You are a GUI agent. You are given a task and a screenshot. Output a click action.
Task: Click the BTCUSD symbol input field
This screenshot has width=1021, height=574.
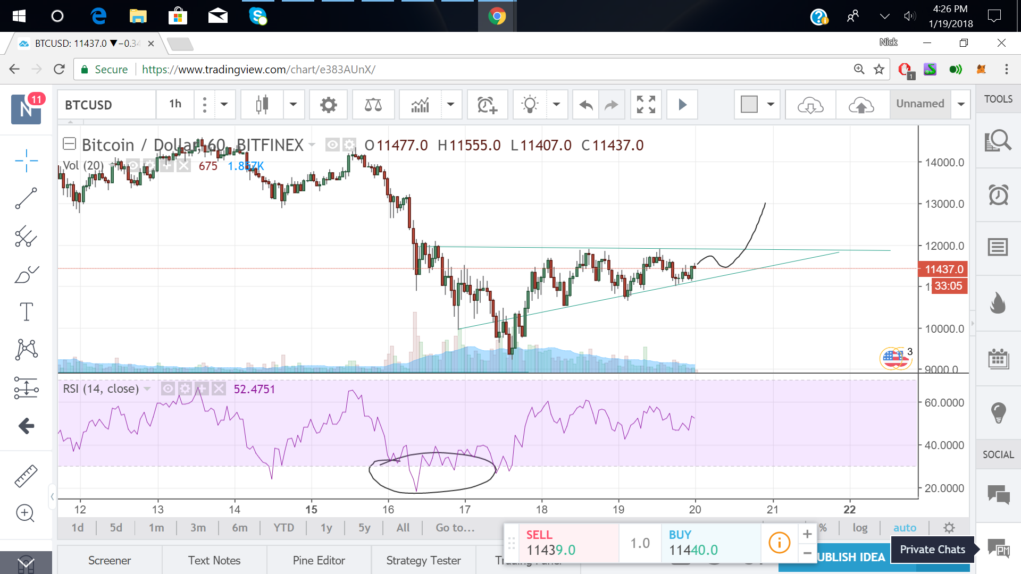[106, 105]
